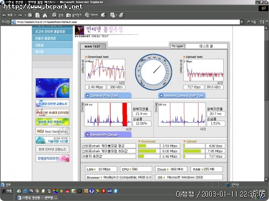
Task: Select the WAN TEST tab
Action: [93, 47]
